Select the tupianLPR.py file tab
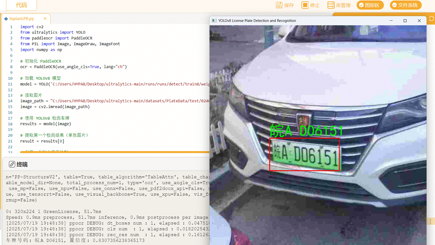This screenshot has width=435, height=245. point(22,18)
